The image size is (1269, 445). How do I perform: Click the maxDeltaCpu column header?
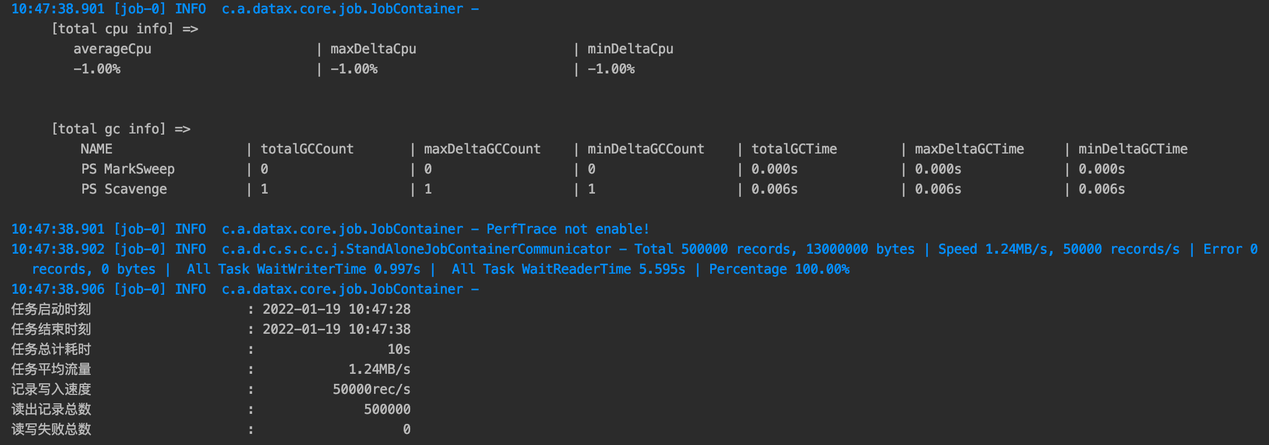pyautogui.click(x=373, y=49)
